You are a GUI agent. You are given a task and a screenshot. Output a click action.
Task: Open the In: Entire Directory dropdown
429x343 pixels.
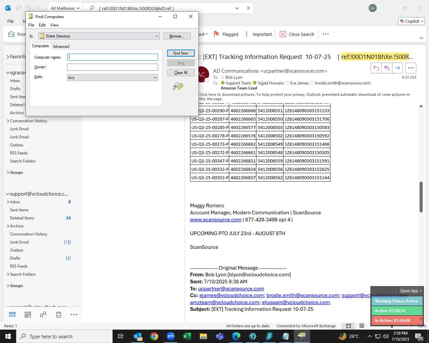99,36
